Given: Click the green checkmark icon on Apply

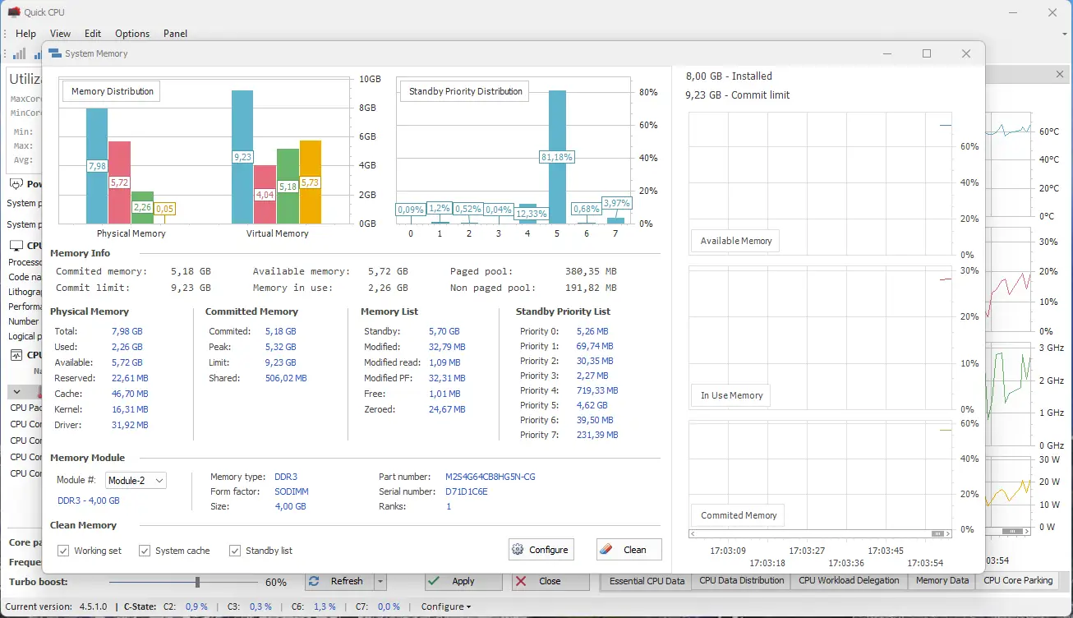Looking at the screenshot, I should click(x=434, y=581).
